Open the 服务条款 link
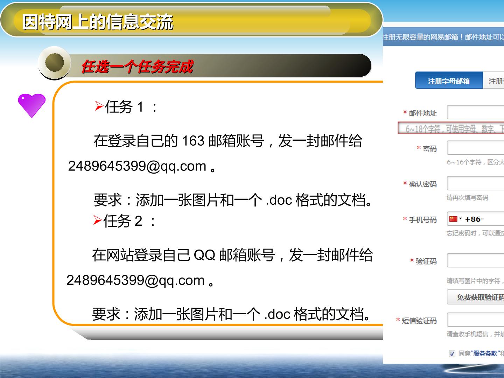 (x=485, y=353)
